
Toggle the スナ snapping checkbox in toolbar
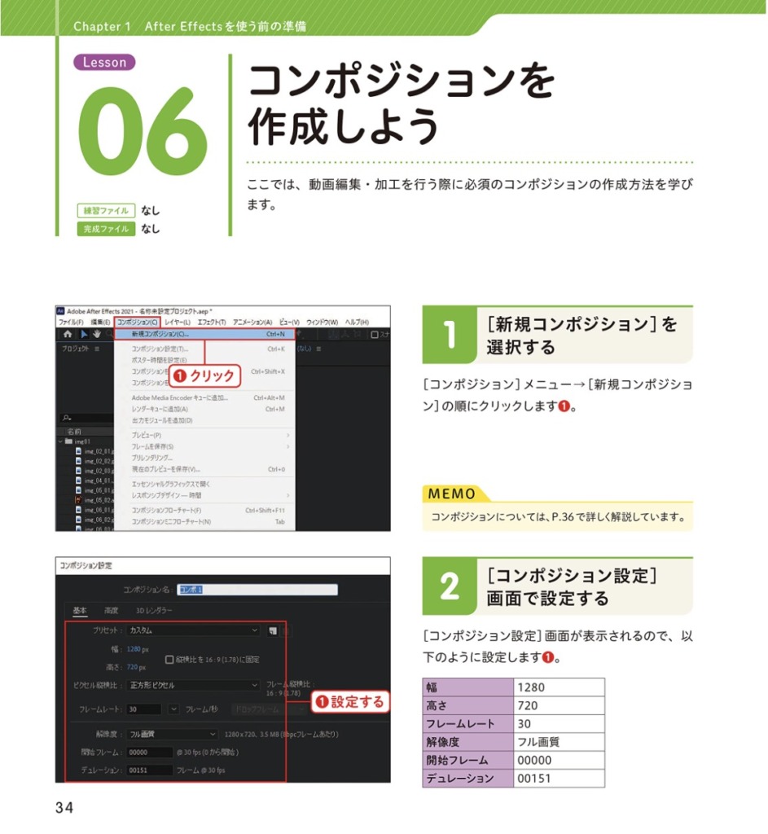pos(375,335)
